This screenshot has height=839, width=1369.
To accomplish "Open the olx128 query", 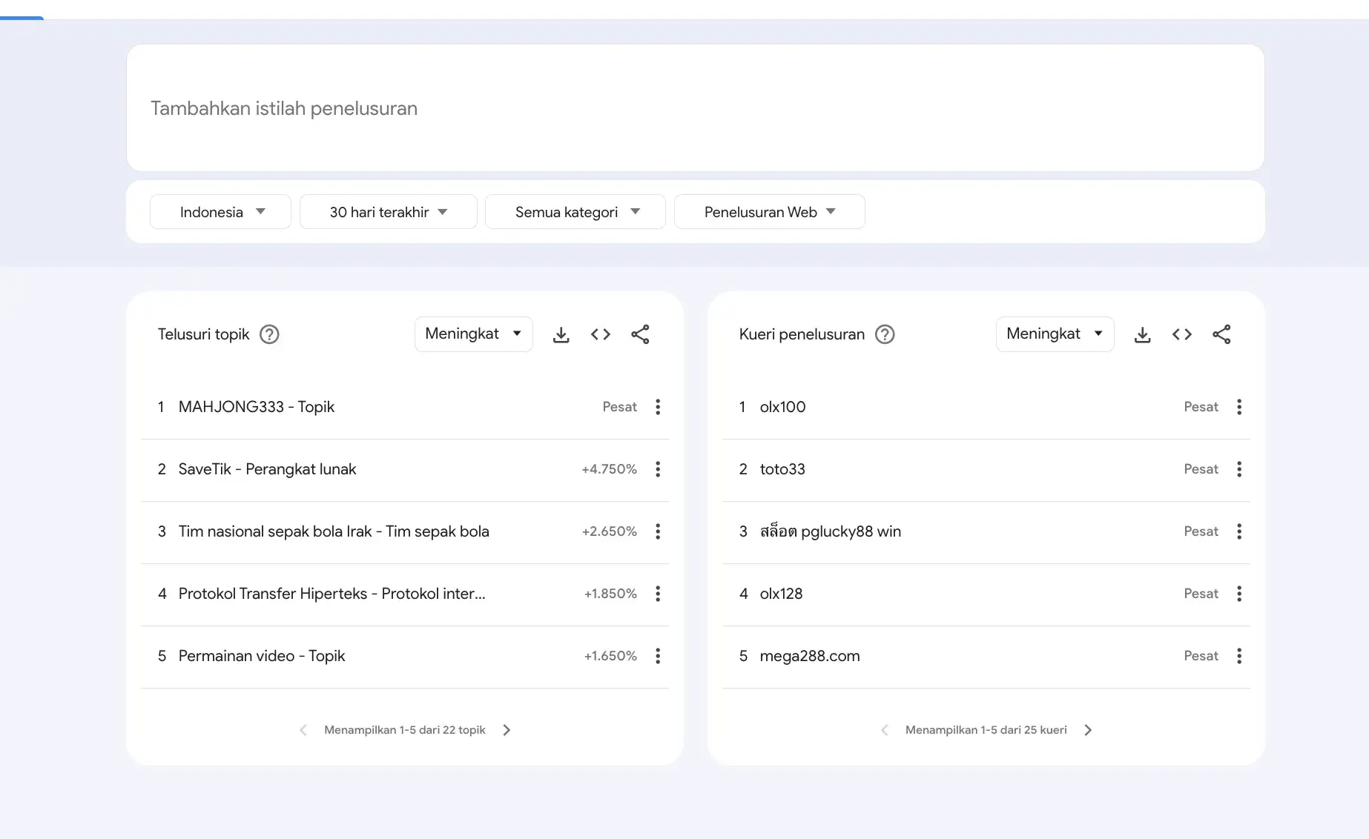I will [781, 594].
